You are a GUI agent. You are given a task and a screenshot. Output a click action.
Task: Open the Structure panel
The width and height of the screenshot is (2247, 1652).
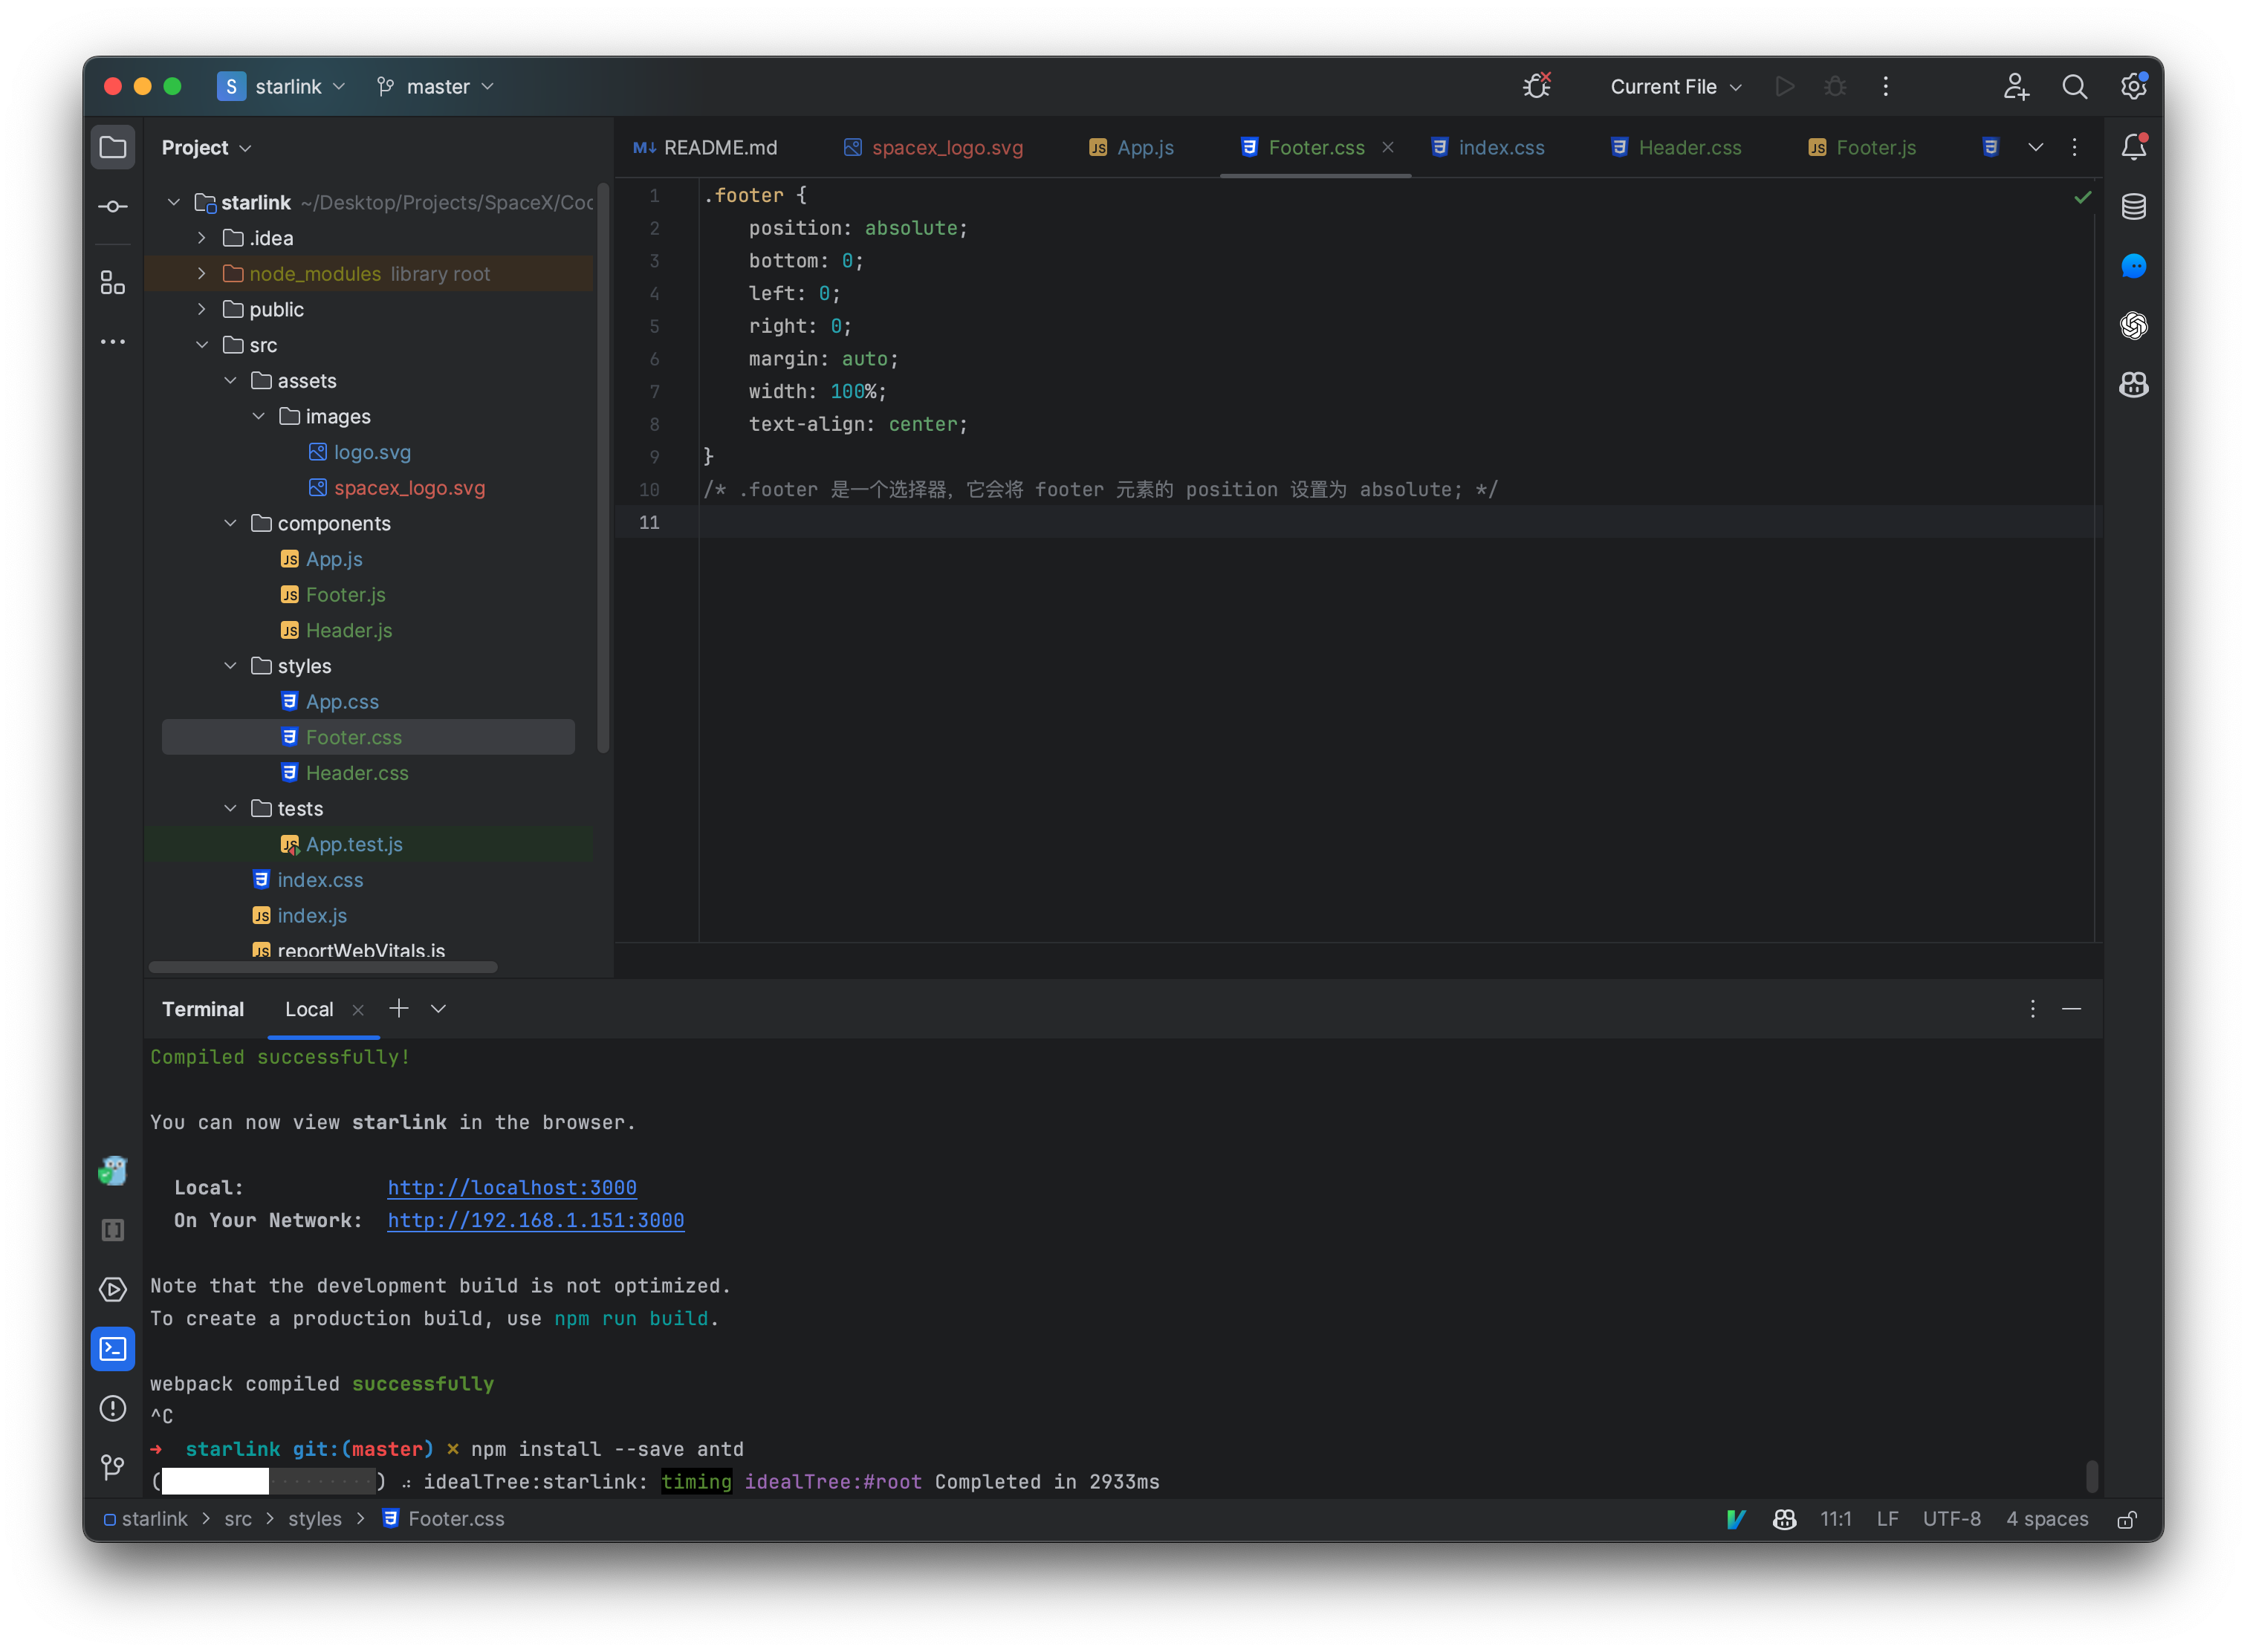coord(112,283)
